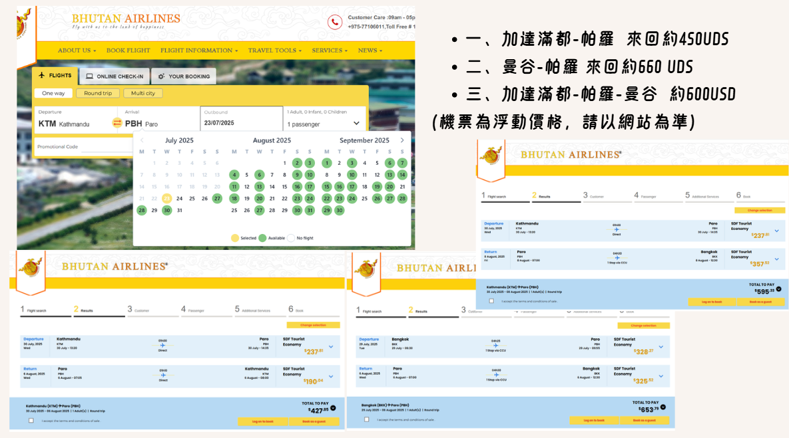Expand the $328.27 Bangkok departure fare
This screenshot has width=789, height=438.
(661, 346)
